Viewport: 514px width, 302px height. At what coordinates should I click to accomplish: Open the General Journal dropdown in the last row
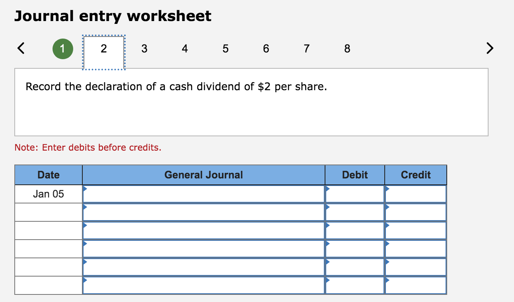(204, 285)
